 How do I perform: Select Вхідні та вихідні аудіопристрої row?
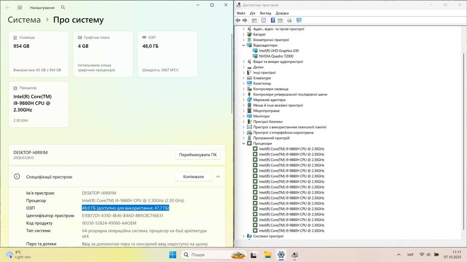(x=278, y=62)
